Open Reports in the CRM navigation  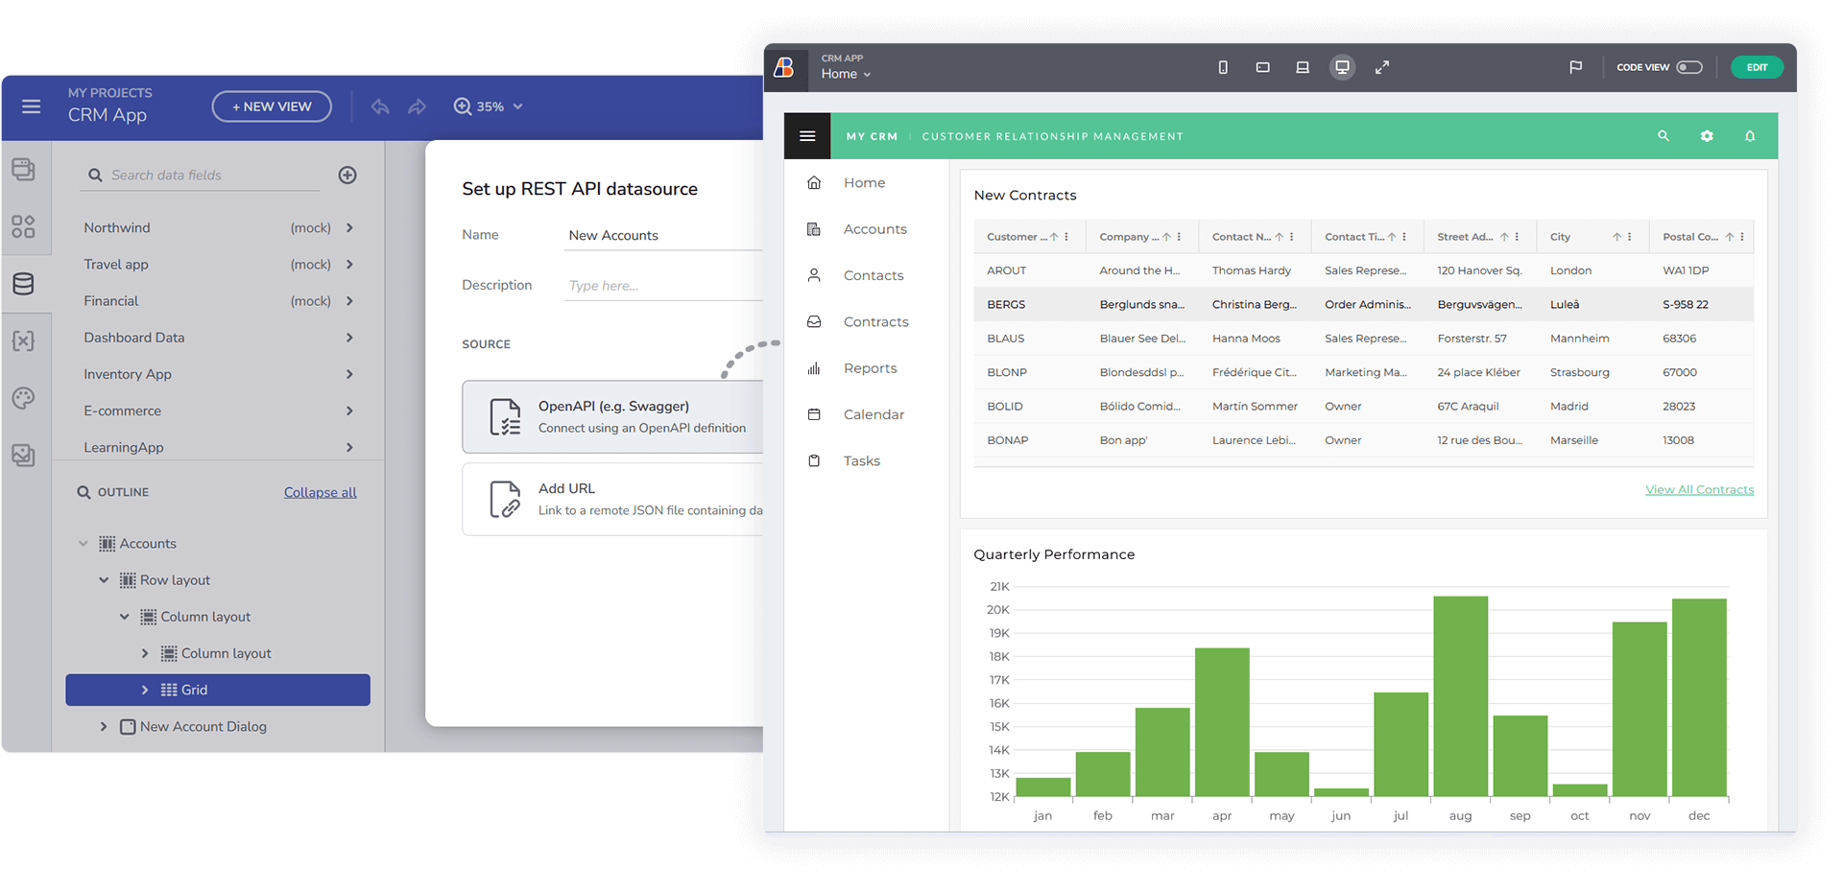(870, 368)
